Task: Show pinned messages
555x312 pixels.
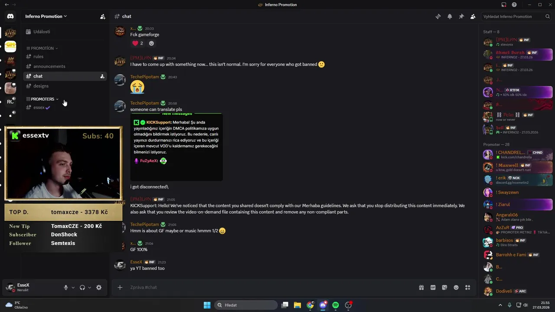Action: click(461, 16)
